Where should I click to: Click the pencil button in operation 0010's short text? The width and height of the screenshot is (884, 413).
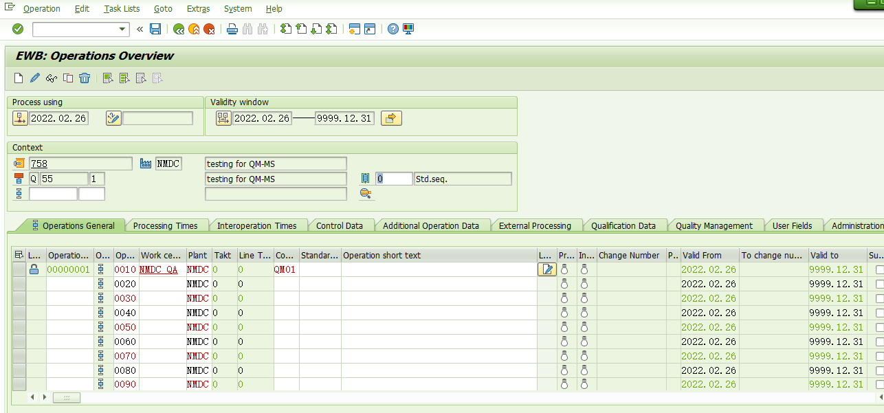(547, 269)
